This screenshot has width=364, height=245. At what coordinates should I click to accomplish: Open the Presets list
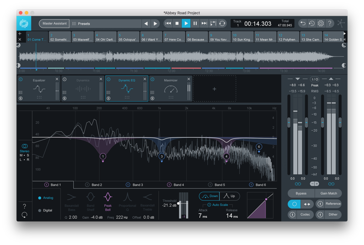[106, 24]
